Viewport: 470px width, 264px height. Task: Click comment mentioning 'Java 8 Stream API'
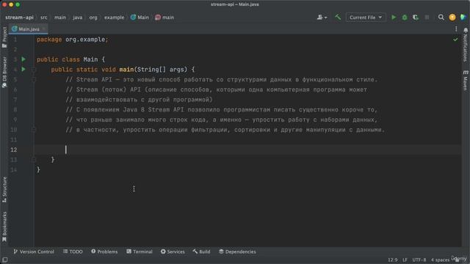[x=222, y=109]
